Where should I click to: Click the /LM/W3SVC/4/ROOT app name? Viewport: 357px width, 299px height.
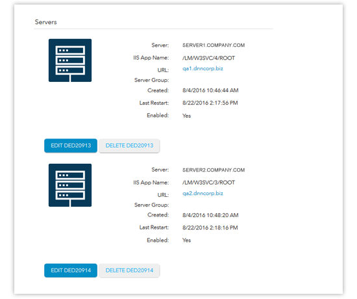(208, 58)
